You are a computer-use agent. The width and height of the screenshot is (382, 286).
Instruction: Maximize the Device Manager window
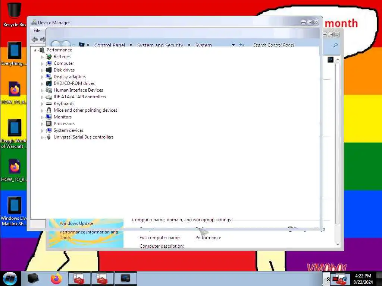(x=310, y=22)
